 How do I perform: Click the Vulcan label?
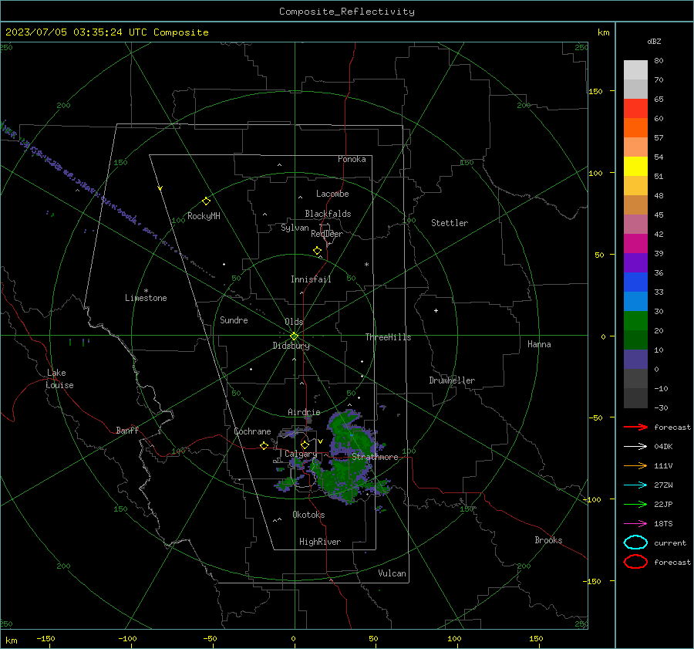point(392,573)
